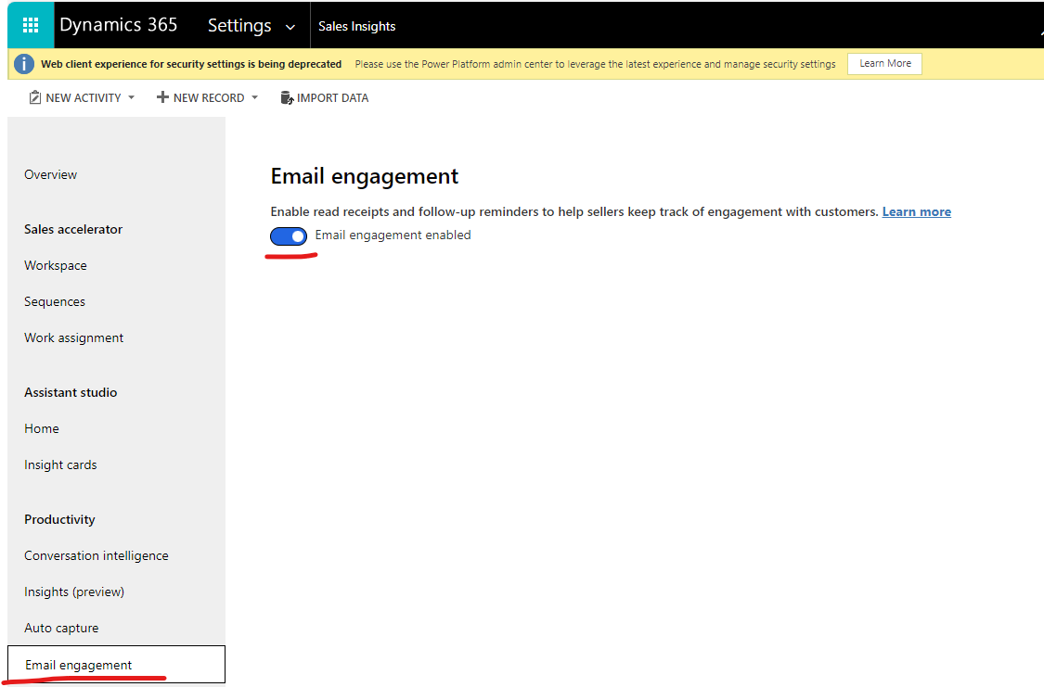Select Email engagement in the sidebar

tap(117, 665)
